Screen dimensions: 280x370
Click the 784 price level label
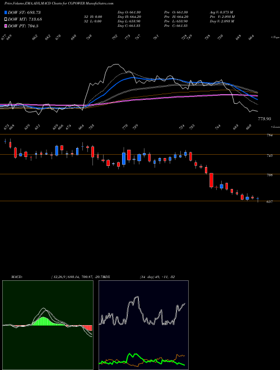tap(270, 136)
